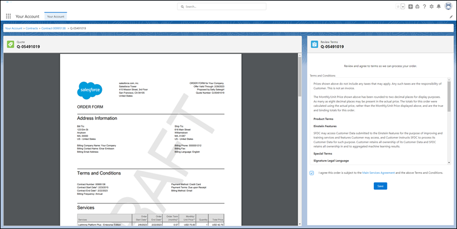
Task: Go to Contracts breadcrumb link
Action: click(32, 28)
